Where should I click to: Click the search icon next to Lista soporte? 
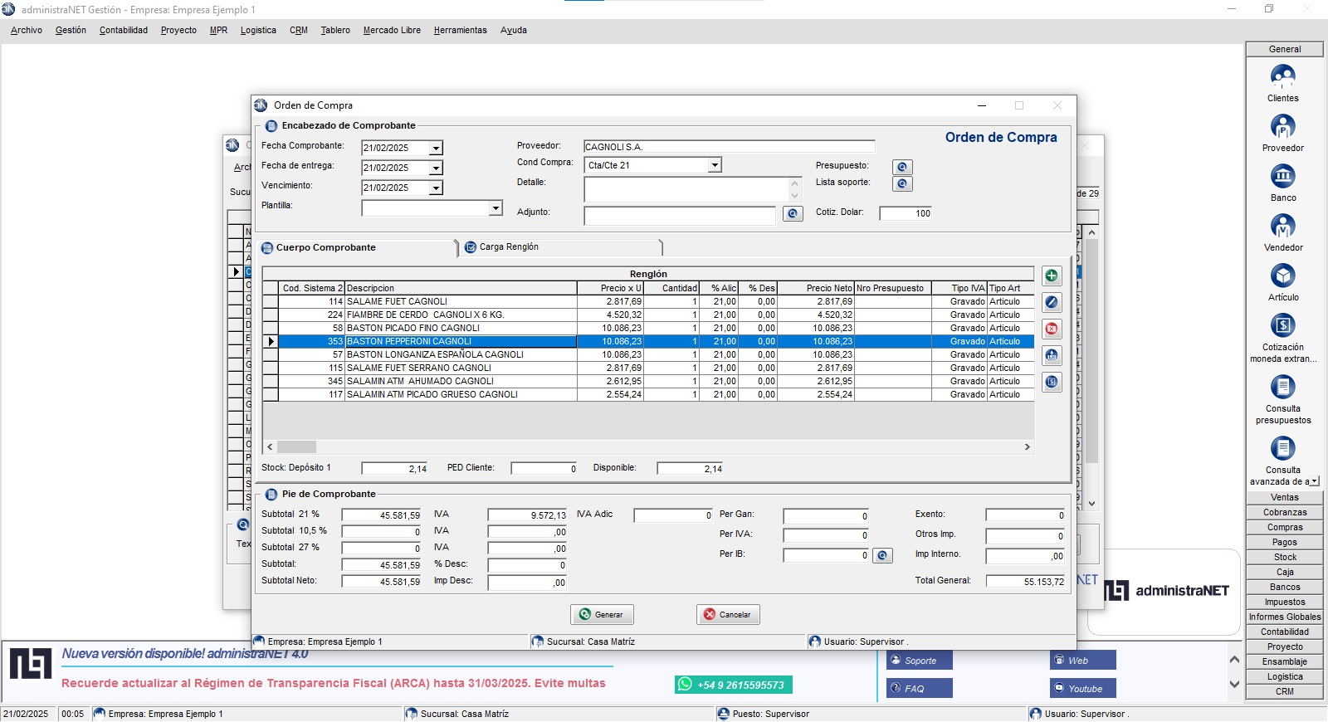coord(902,183)
